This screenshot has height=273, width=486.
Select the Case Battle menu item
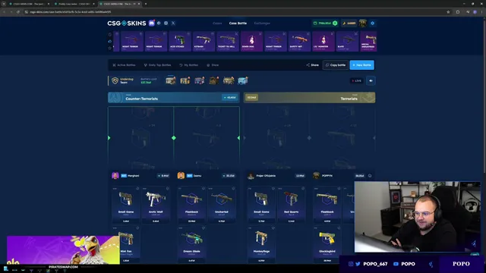pos(238,24)
